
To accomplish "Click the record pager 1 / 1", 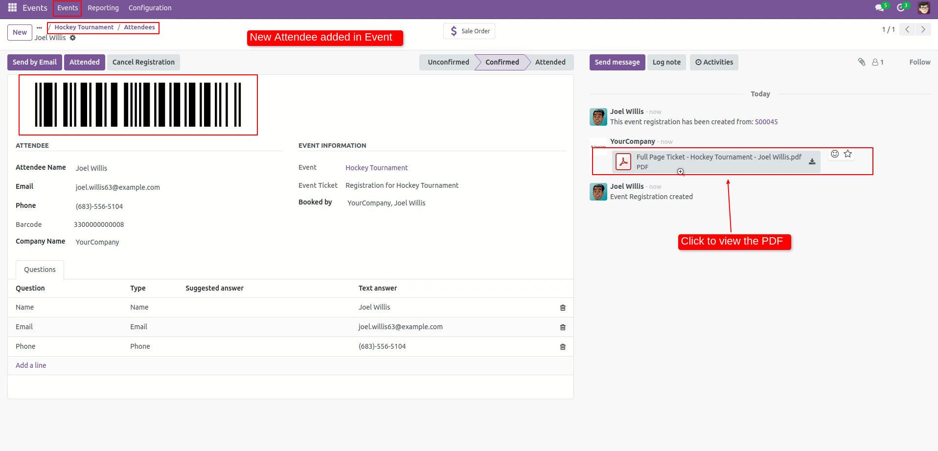I will point(888,29).
